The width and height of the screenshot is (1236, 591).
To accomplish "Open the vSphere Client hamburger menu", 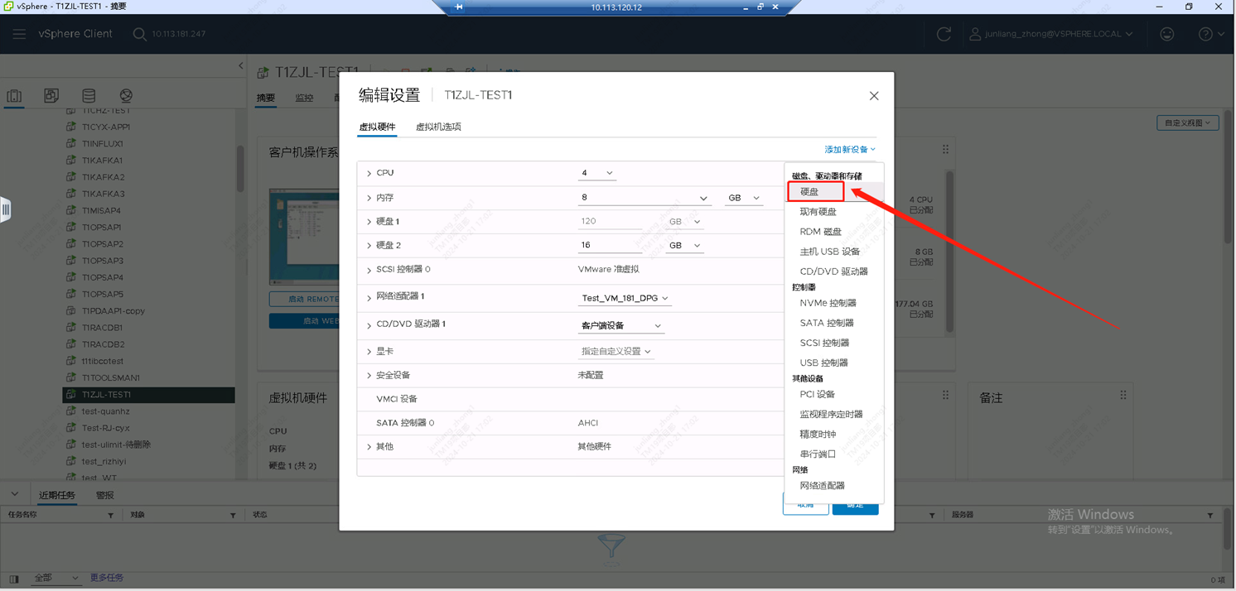I will [19, 34].
